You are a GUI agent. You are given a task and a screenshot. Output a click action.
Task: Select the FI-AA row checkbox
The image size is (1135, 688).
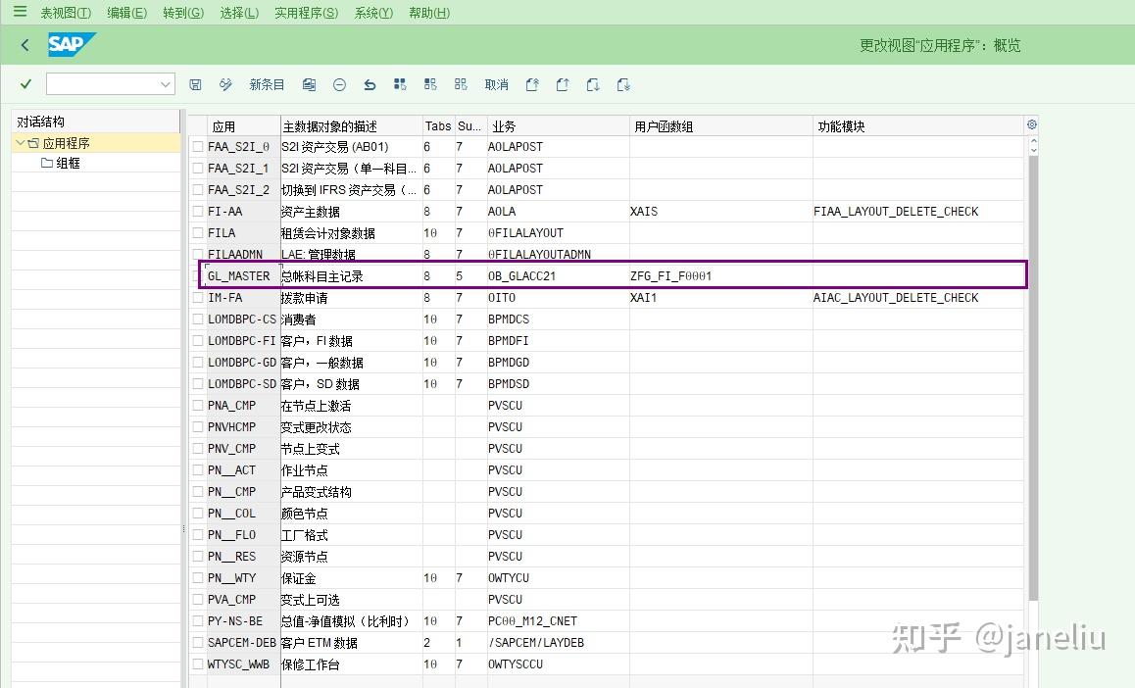point(196,211)
